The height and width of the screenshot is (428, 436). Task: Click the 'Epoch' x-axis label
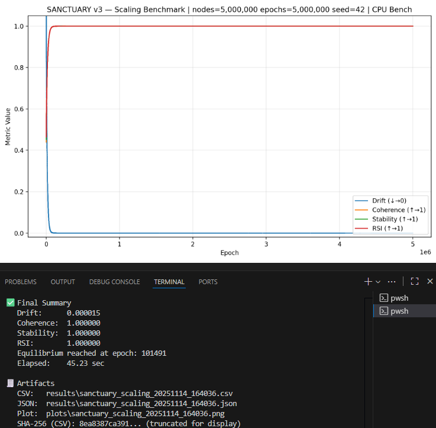click(230, 253)
